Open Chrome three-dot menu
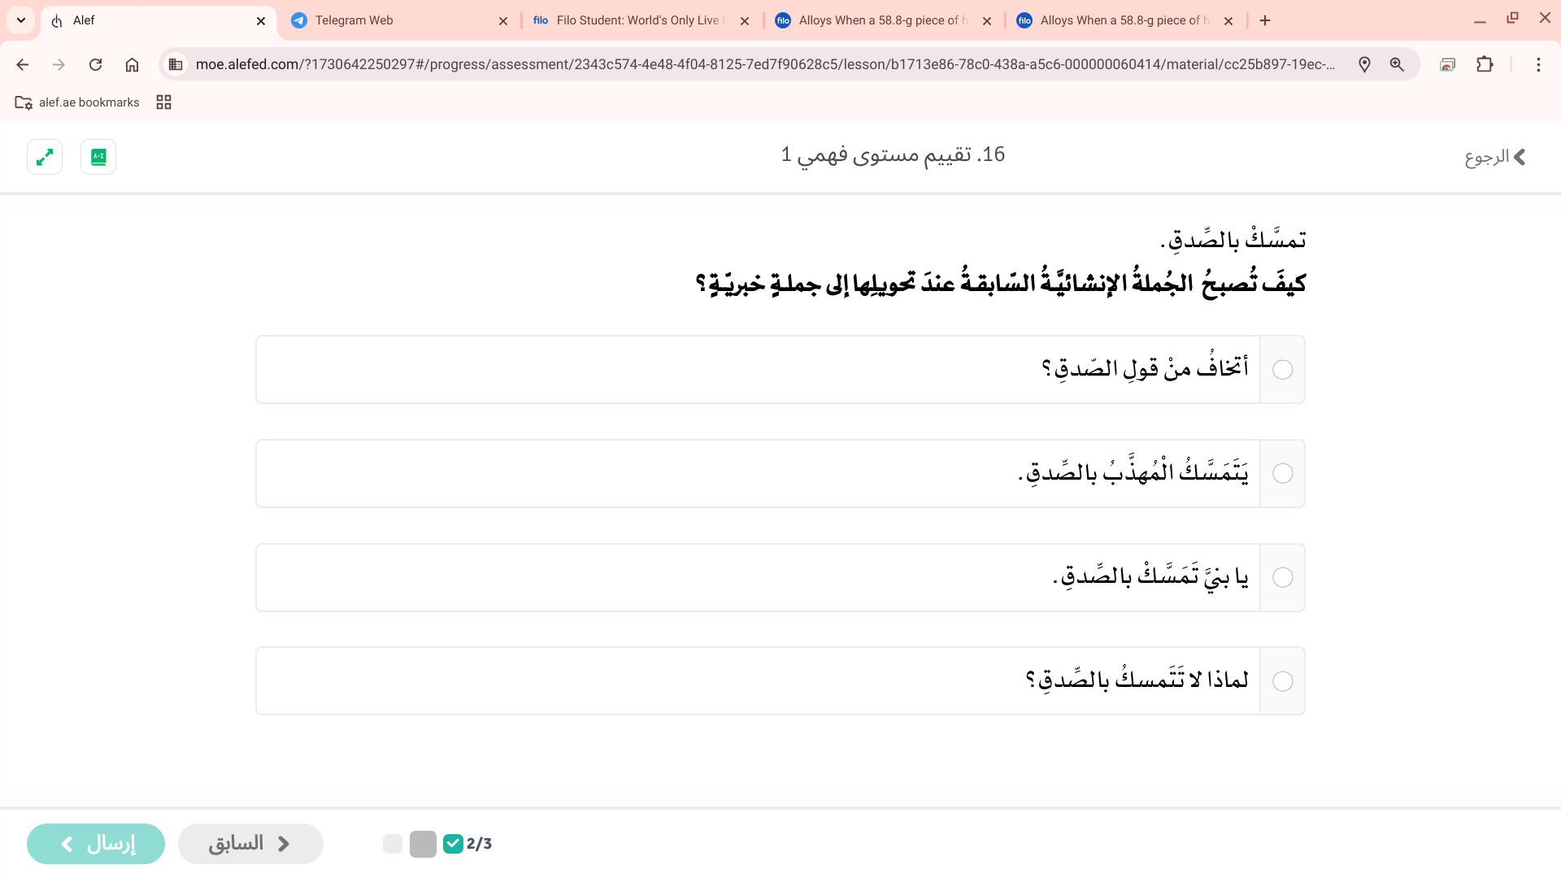The height and width of the screenshot is (878, 1561). pos(1537,64)
